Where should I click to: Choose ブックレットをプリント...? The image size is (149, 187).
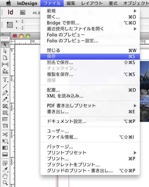click(90, 165)
